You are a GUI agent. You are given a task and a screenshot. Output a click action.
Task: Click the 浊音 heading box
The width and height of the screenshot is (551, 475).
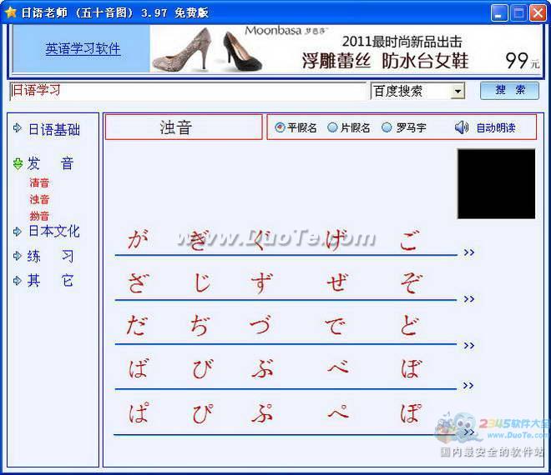point(184,127)
